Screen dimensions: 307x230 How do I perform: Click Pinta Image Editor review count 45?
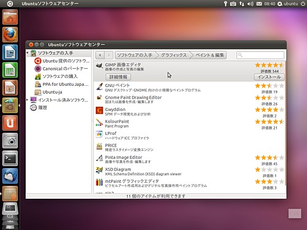coord(270,164)
